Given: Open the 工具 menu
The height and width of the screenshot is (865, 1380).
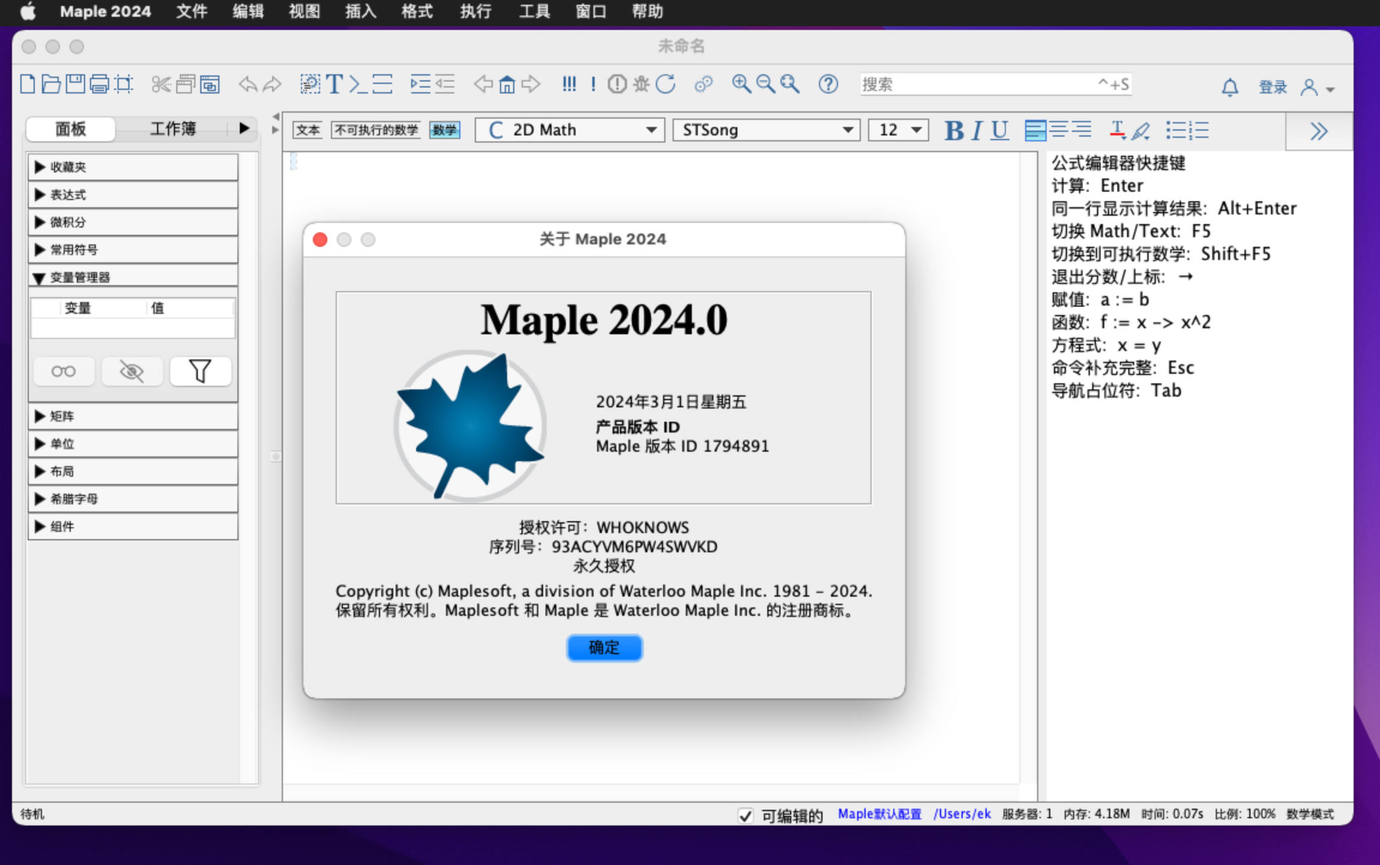Looking at the screenshot, I should (x=534, y=11).
